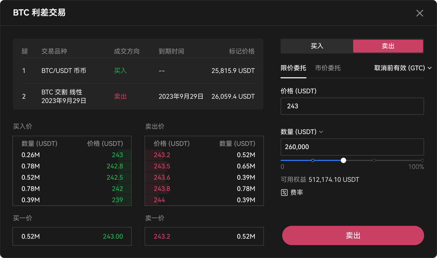The height and width of the screenshot is (258, 437).
Task: Set slider to the 75% marker
Action: [x=374, y=160]
